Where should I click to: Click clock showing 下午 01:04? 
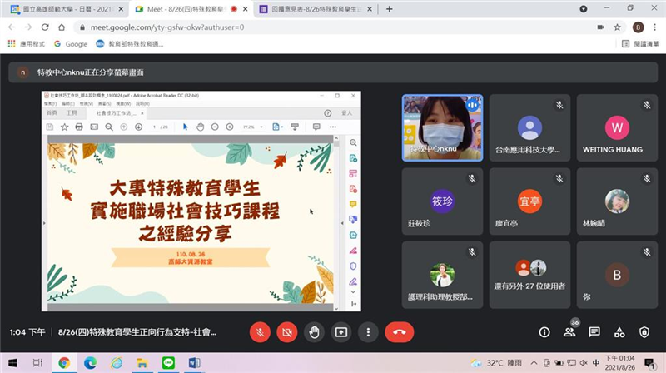pyautogui.click(x=620, y=363)
